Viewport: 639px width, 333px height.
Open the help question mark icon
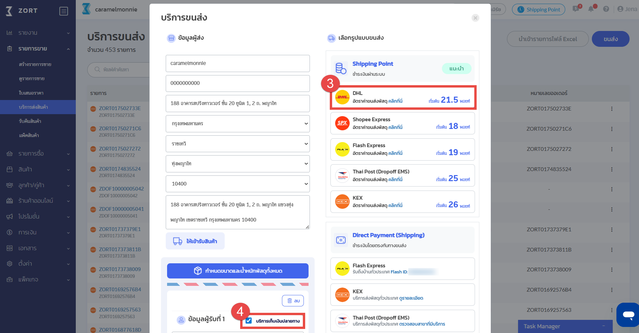click(606, 9)
